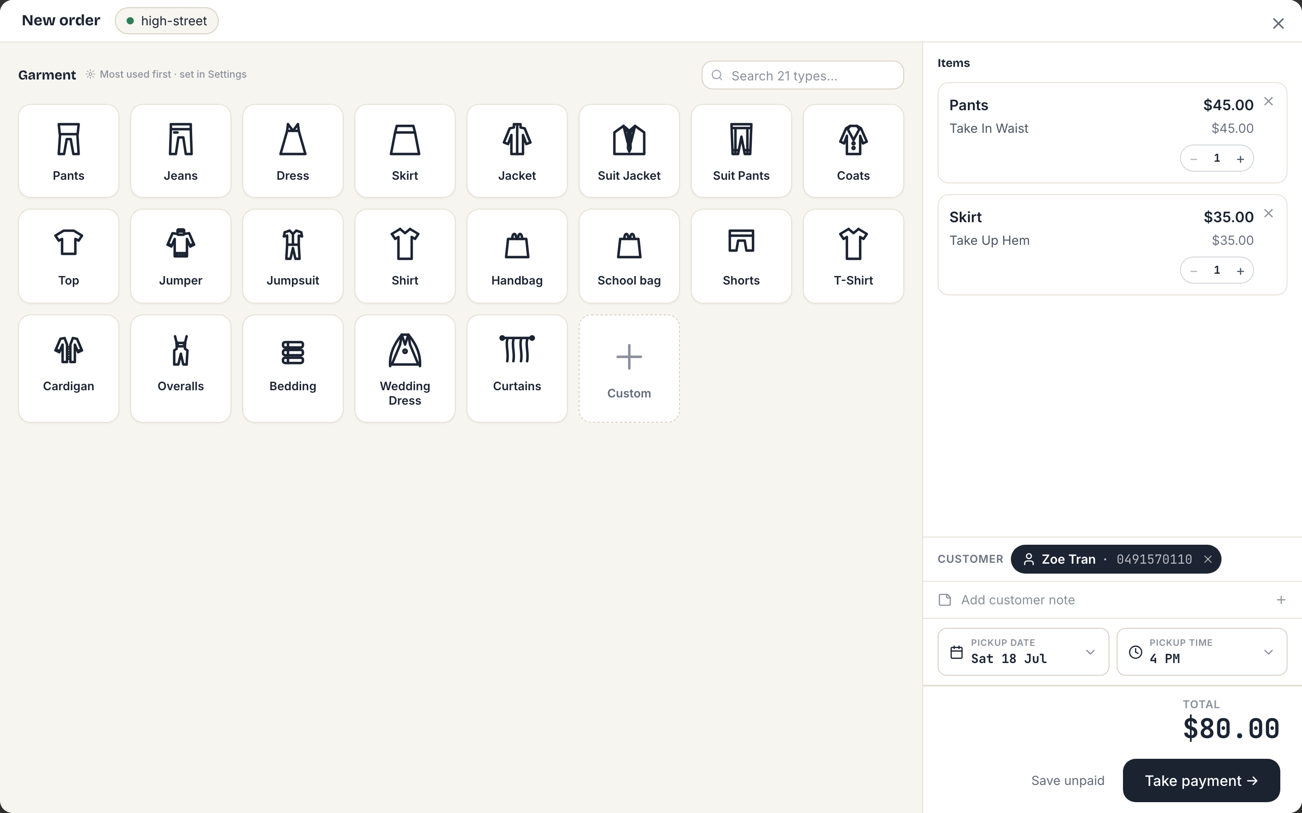Image resolution: width=1302 pixels, height=813 pixels.
Task: Close the New order dialog
Action: (x=1278, y=23)
